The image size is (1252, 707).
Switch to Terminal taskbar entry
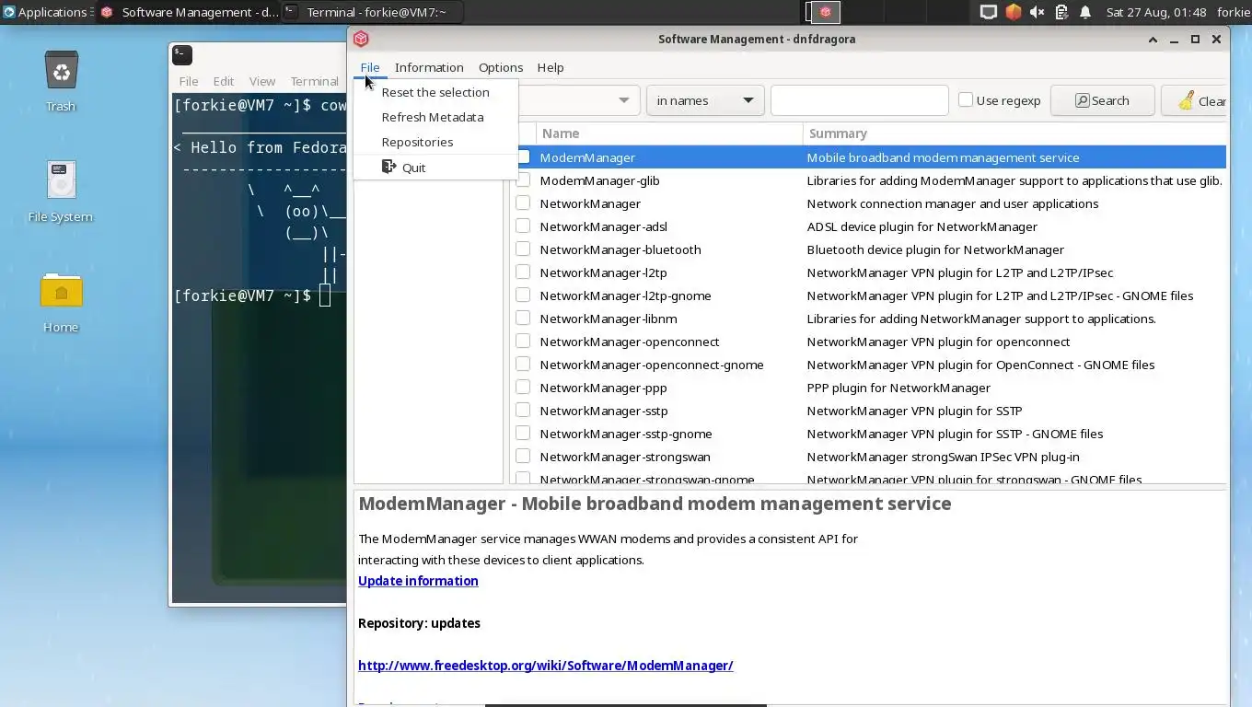click(372, 12)
